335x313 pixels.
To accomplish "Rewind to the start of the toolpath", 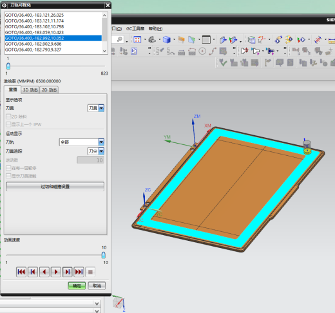I will [x=21, y=272].
